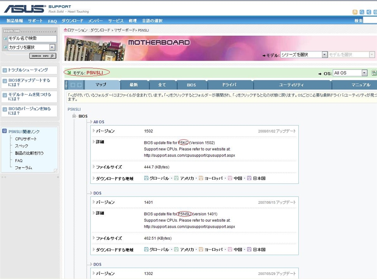Open the スペック link
377x279 pixels.
[21, 146]
